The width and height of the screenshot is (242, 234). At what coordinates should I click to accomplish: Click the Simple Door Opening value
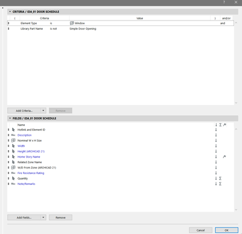[83, 28]
